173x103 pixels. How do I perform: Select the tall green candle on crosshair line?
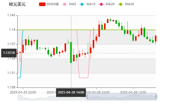click(x=71, y=52)
